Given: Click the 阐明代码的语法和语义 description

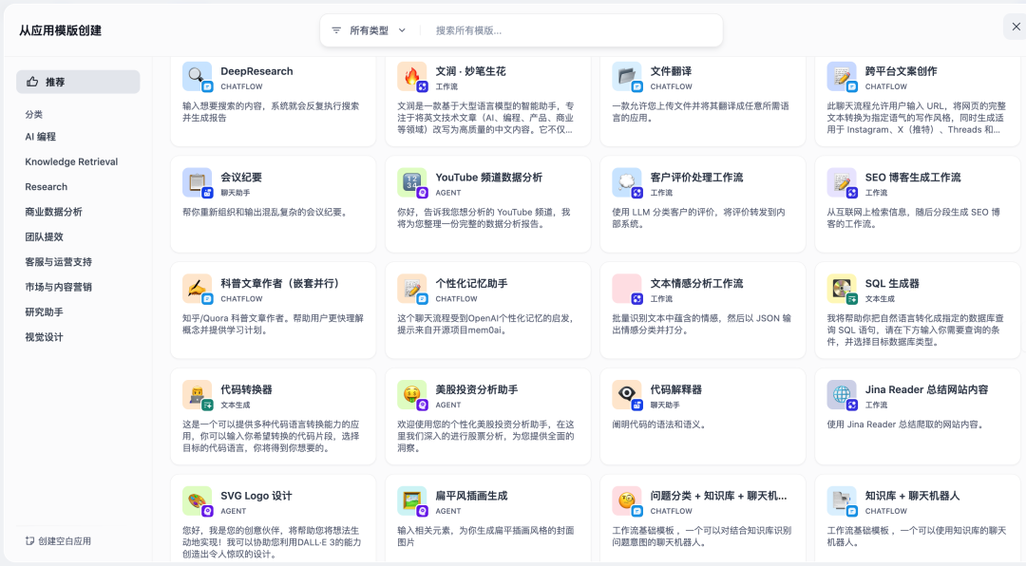Looking at the screenshot, I should [x=659, y=424].
